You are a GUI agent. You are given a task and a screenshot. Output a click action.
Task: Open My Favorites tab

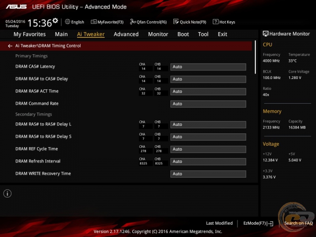[x=30, y=34]
